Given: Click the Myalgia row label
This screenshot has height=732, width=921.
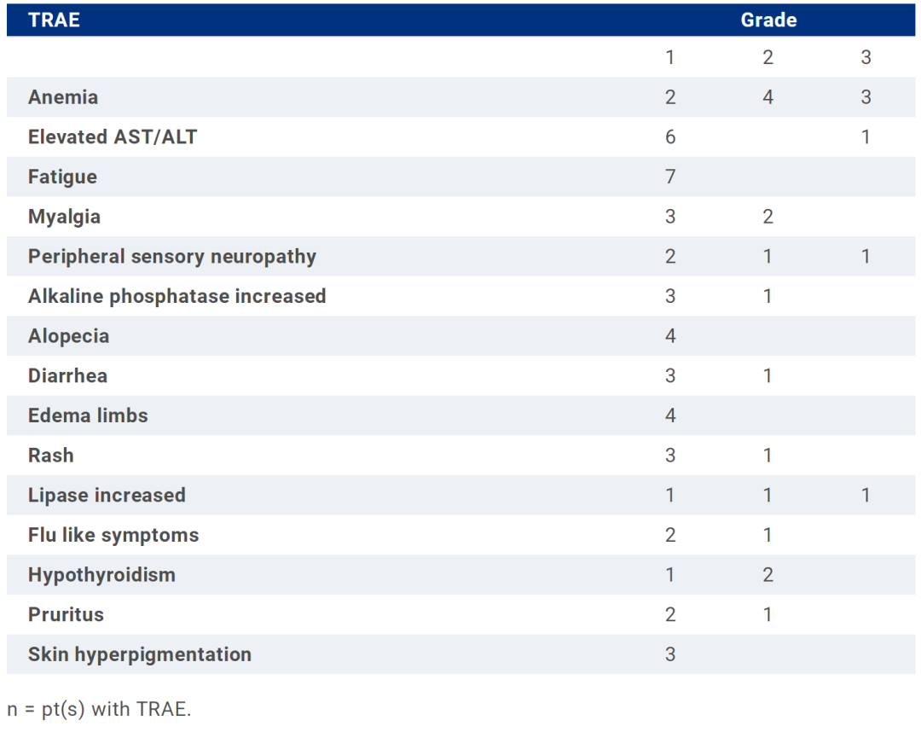Looking at the screenshot, I should [64, 217].
